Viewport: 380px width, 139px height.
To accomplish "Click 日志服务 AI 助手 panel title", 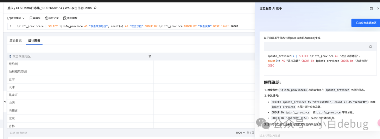I will (x=271, y=8).
